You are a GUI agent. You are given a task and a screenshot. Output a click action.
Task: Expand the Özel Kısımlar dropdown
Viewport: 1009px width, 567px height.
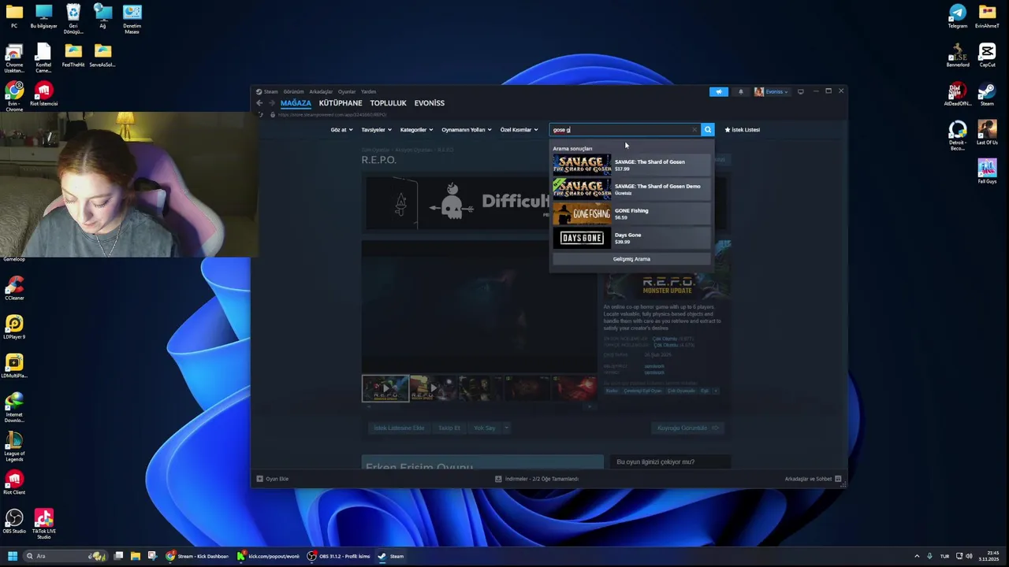coord(519,130)
